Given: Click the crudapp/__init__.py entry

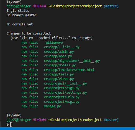Looking at the screenshot, I should click(62, 47).
